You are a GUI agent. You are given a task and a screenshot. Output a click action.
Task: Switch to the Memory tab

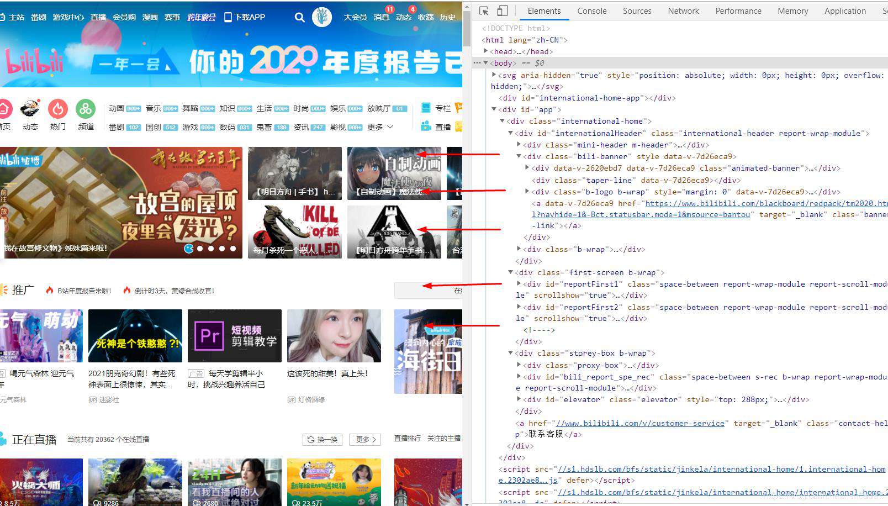[792, 10]
